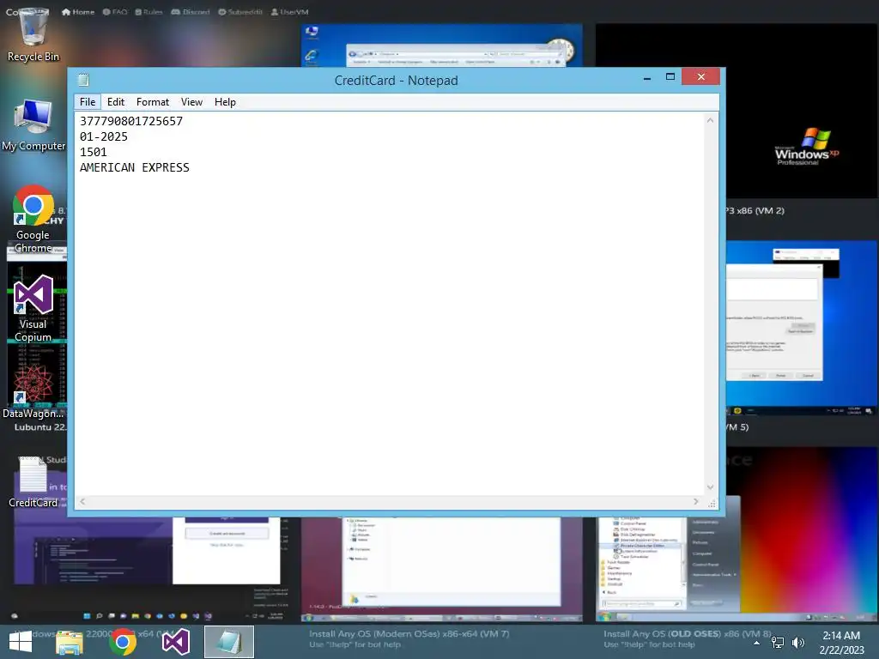Open the Windows XP Professional VM 2 thumbnail
879x659 pixels.
[x=802, y=111]
